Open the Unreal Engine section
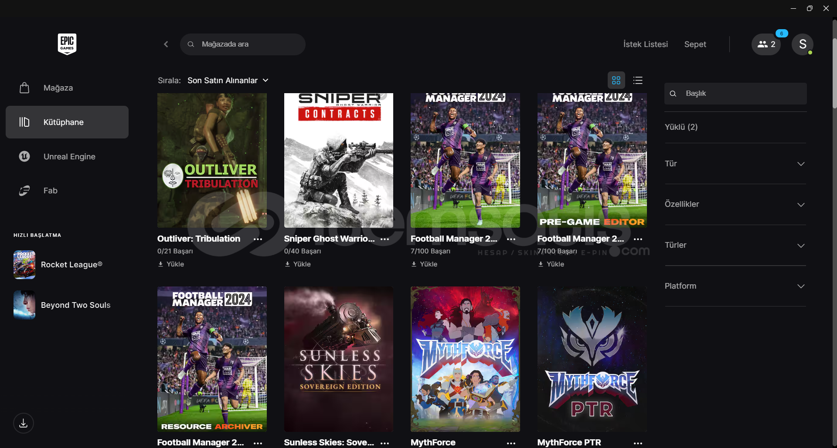The image size is (837, 448). (67, 156)
